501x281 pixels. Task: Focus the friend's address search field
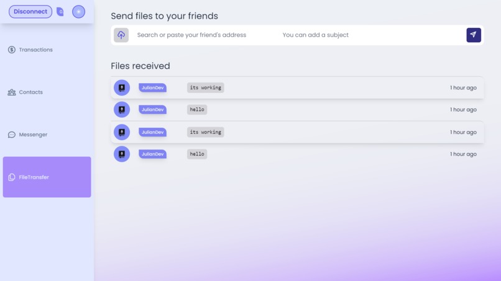(205, 35)
